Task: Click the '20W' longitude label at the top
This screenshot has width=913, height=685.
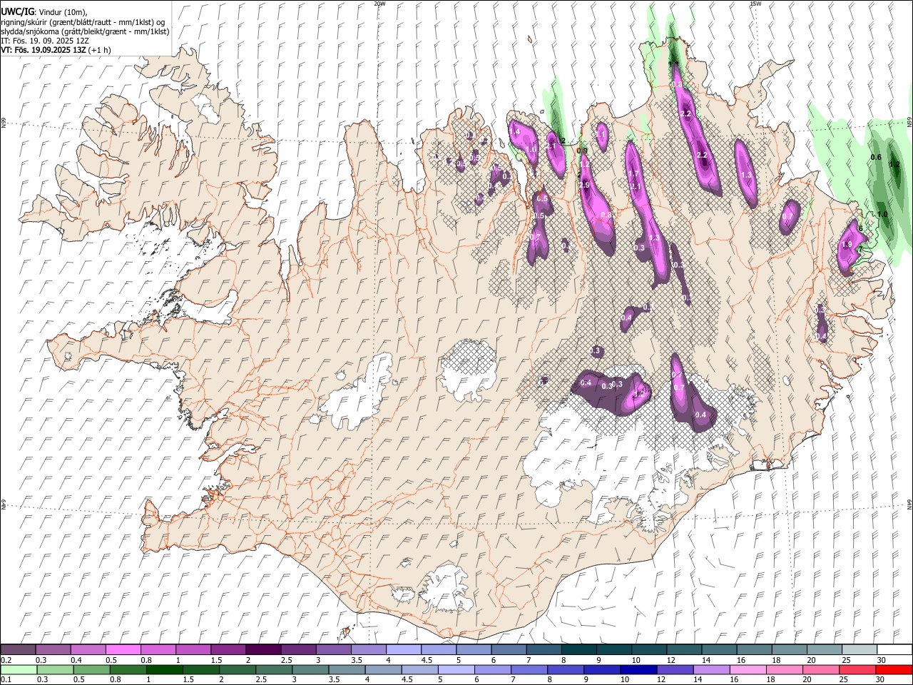Action: pyautogui.click(x=379, y=4)
